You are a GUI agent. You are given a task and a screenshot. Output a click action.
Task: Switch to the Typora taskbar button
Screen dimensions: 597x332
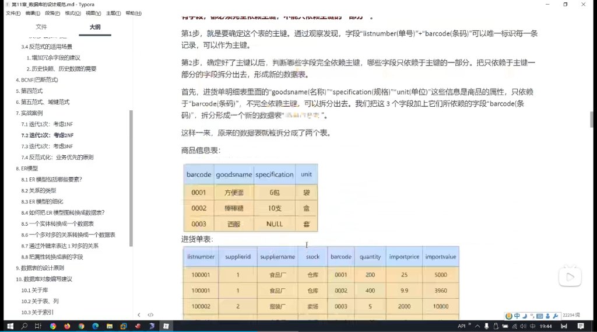pos(166,326)
